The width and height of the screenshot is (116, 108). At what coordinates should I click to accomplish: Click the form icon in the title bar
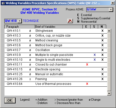[3, 3]
